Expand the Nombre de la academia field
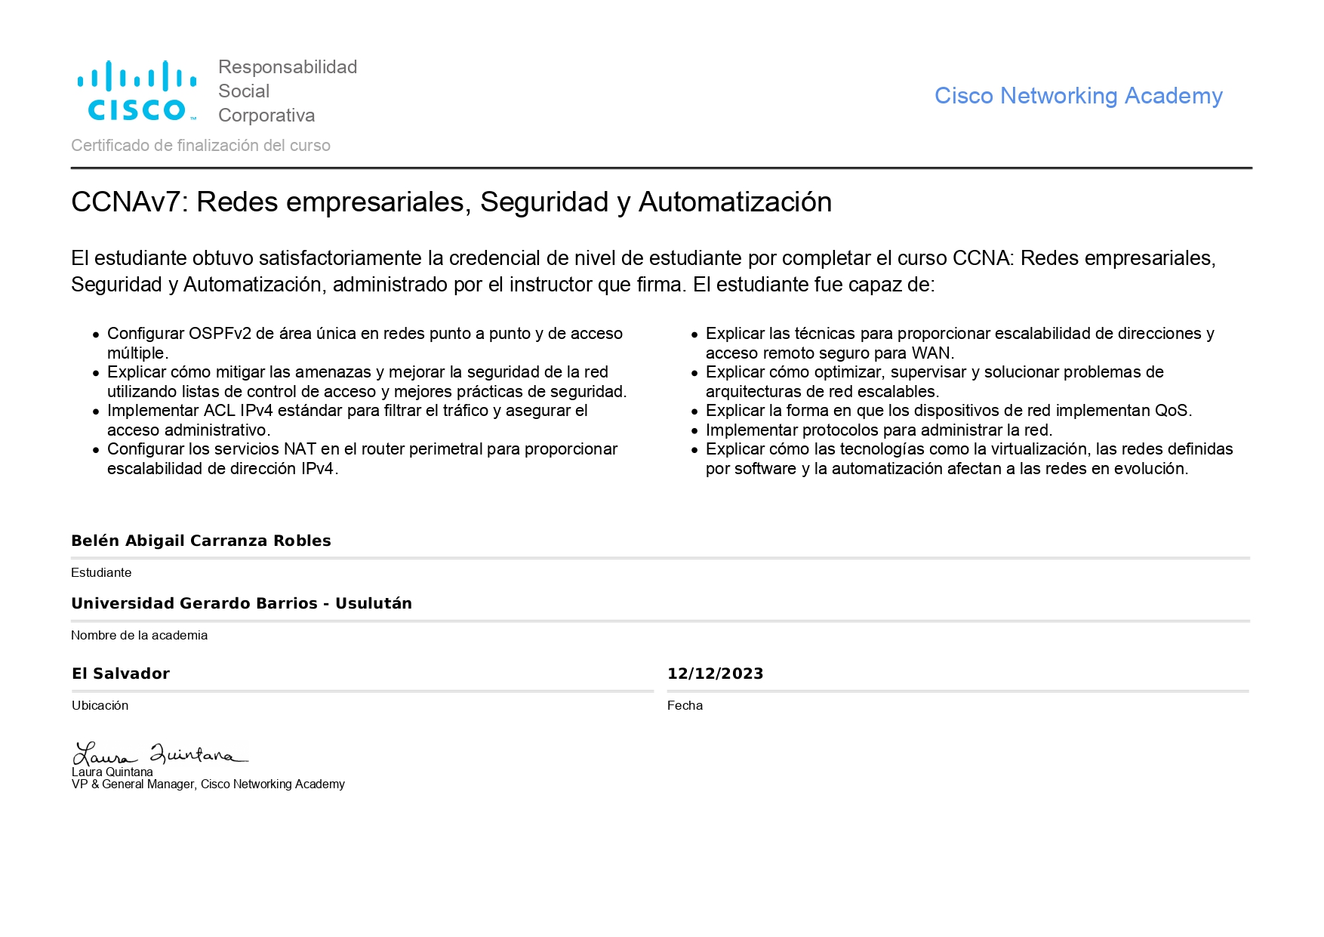Screen dimensions: 1324x937 [x=139, y=635]
